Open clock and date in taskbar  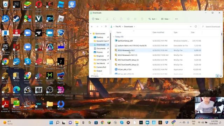pyautogui.click(x=214, y=122)
